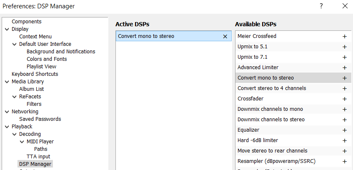
Task: Add Downmix channels to mono plus icon
Action: 344,109
